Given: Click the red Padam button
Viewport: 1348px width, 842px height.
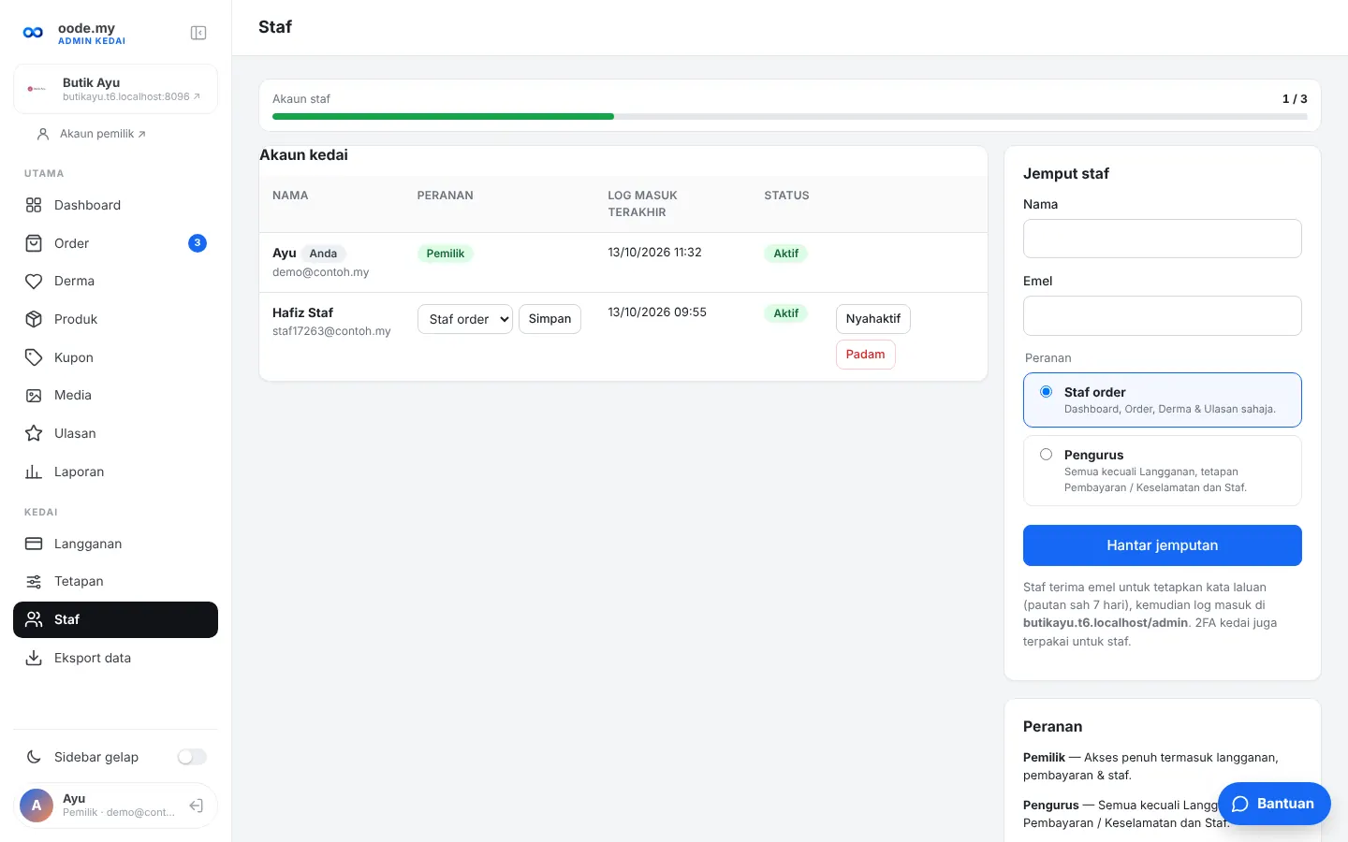Looking at the screenshot, I should pyautogui.click(x=866, y=355).
